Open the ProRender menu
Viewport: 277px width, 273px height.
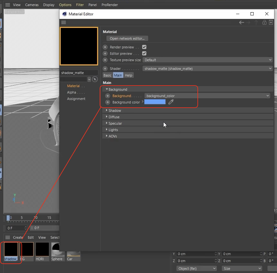[x=110, y=5]
